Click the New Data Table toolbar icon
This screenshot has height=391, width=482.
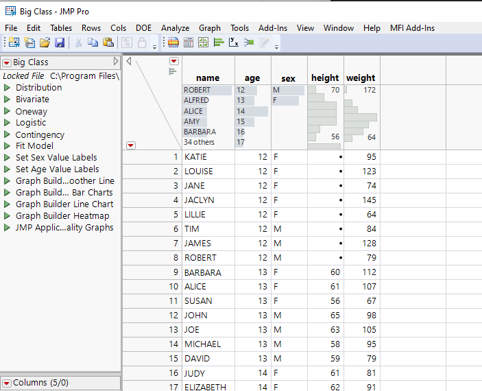click(13, 43)
